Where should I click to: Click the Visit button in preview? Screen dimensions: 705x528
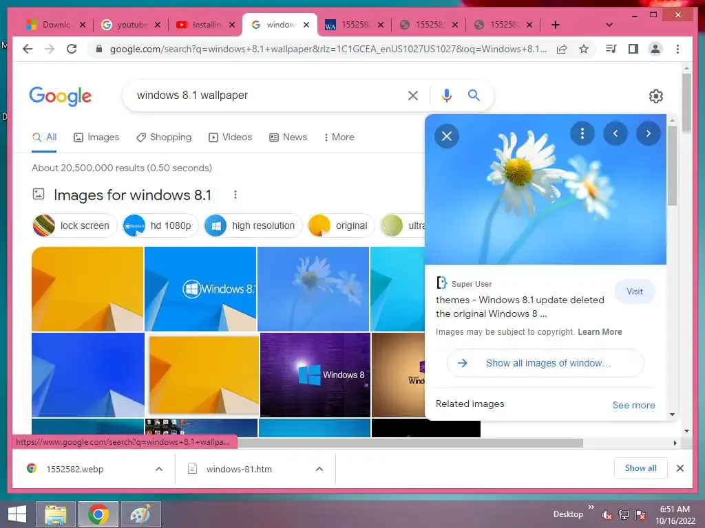634,291
